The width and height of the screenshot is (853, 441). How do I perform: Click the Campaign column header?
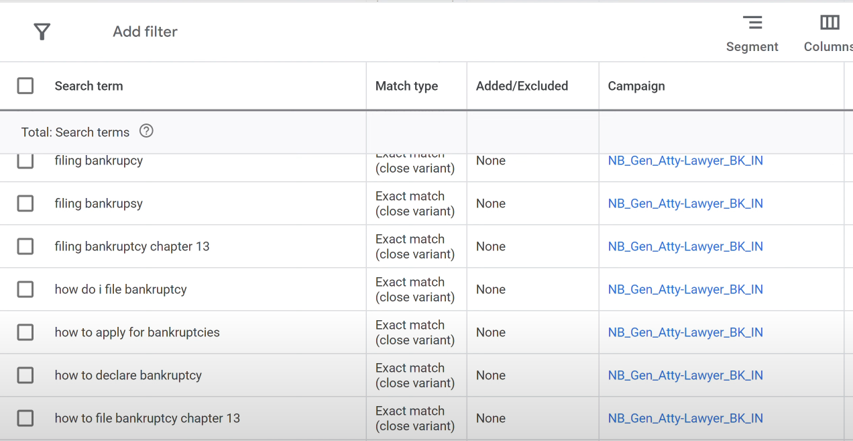pyautogui.click(x=636, y=86)
